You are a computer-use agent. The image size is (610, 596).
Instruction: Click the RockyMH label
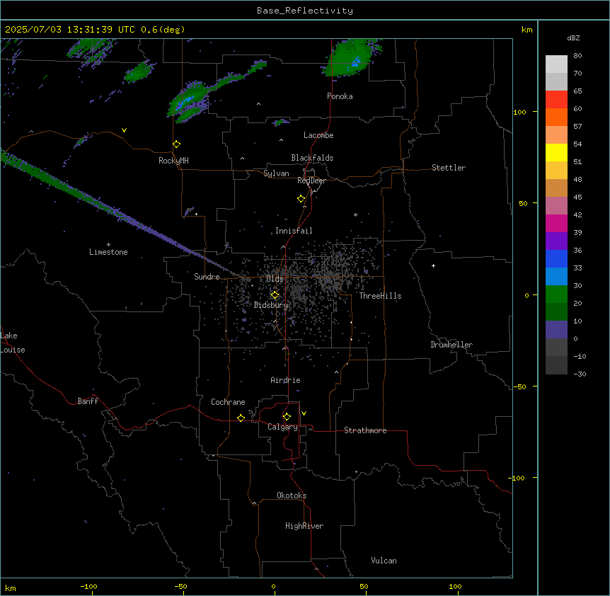[x=173, y=161]
